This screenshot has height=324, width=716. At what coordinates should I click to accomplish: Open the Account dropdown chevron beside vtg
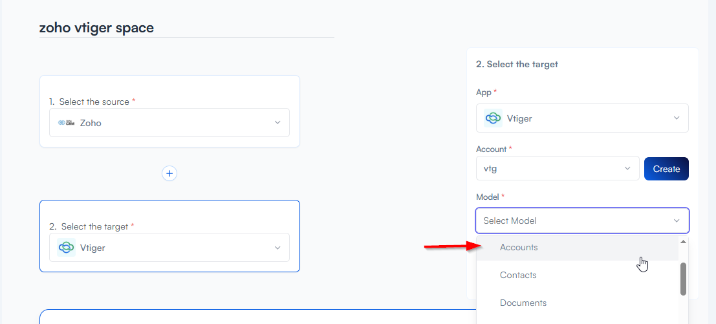pyautogui.click(x=627, y=169)
